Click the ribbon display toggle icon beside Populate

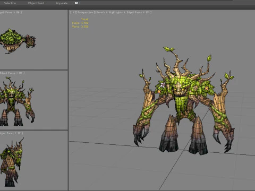coord(76,3)
